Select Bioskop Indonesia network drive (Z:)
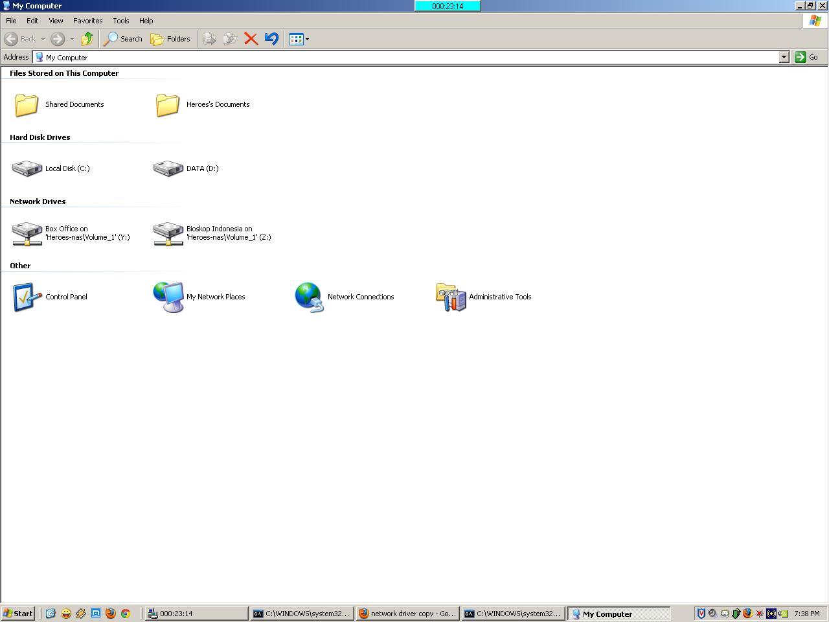The height and width of the screenshot is (622, 829). 168,233
